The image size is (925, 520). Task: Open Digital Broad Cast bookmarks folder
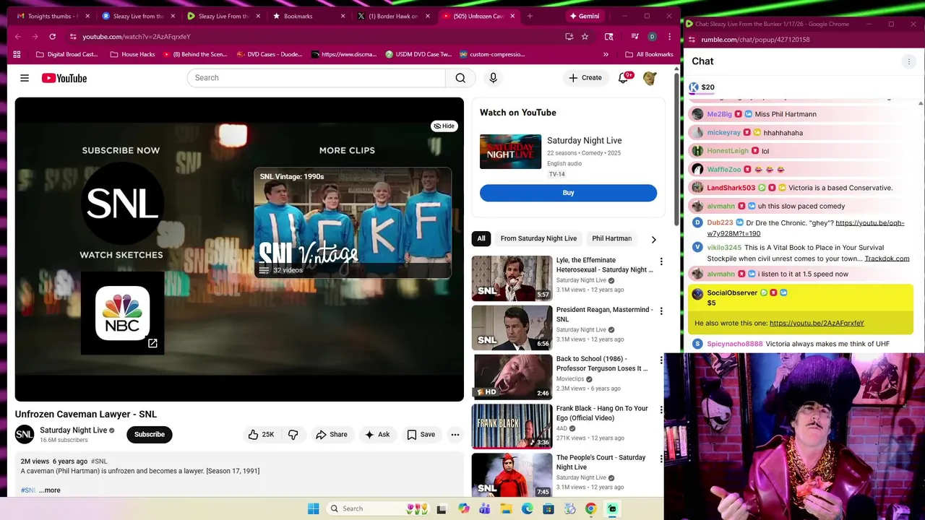66,54
